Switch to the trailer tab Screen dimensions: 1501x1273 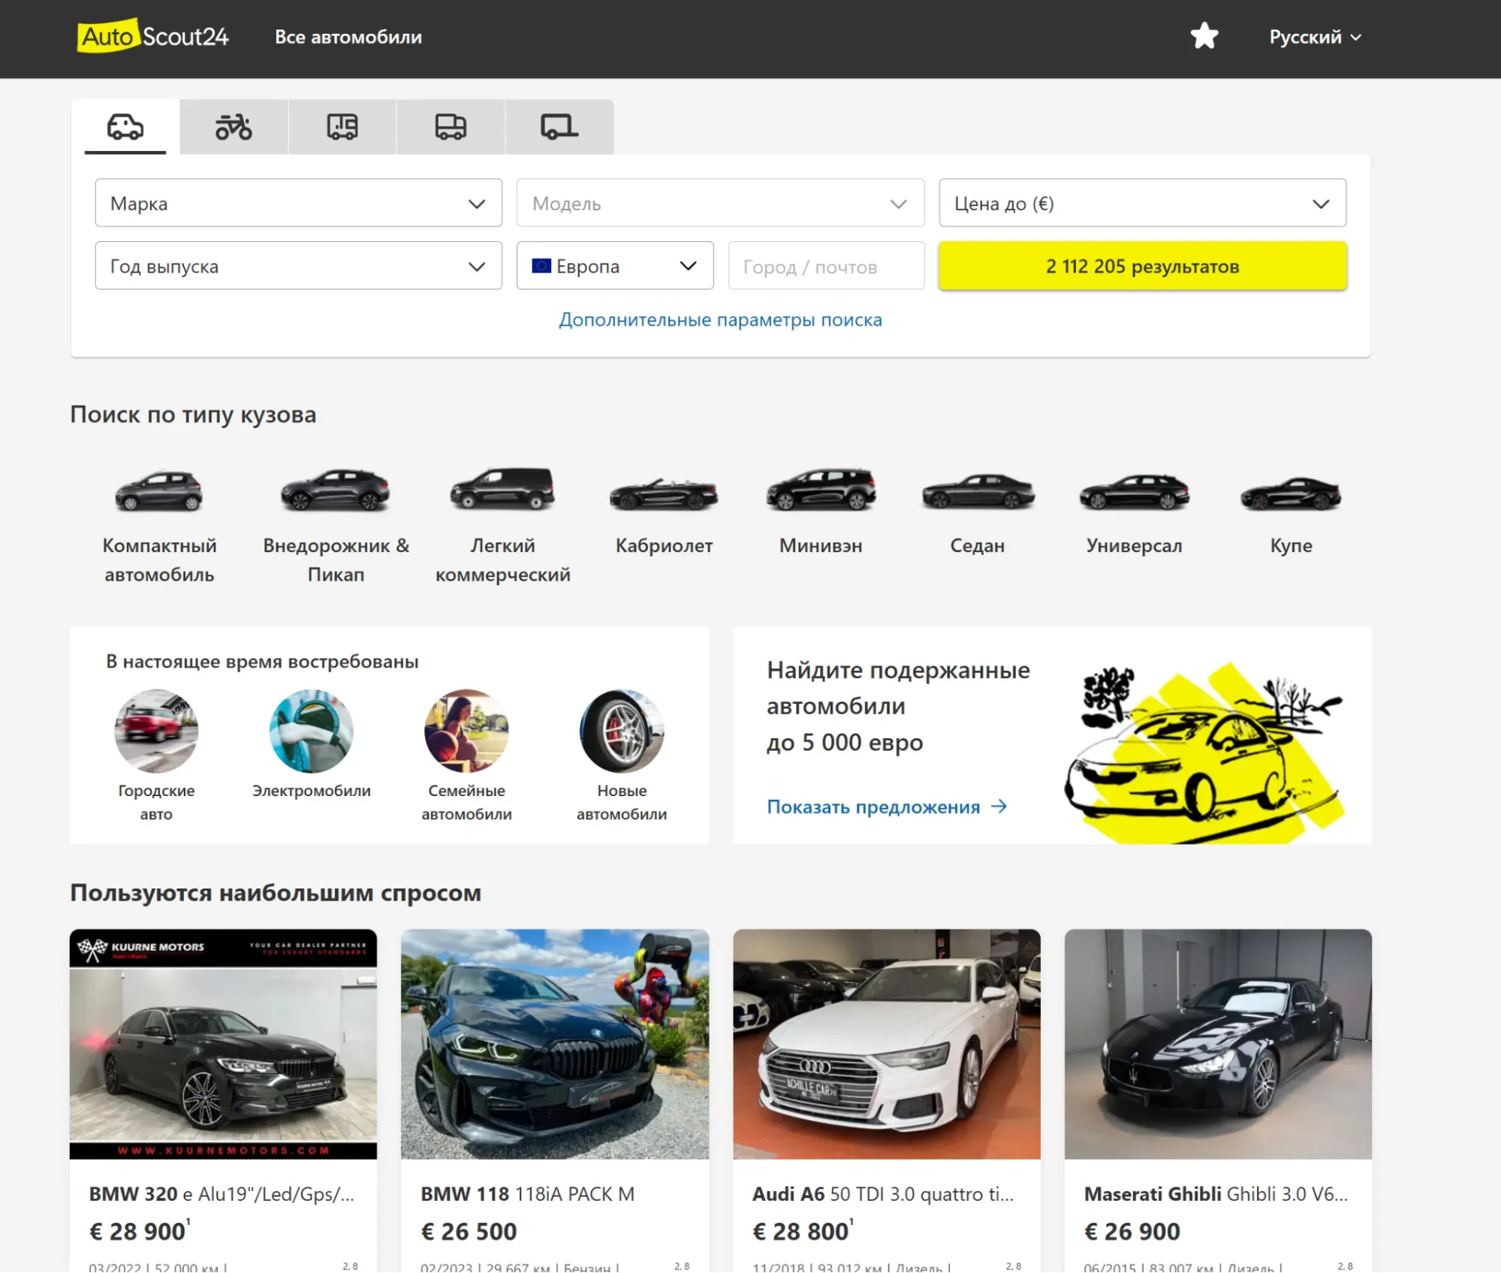coord(559,127)
